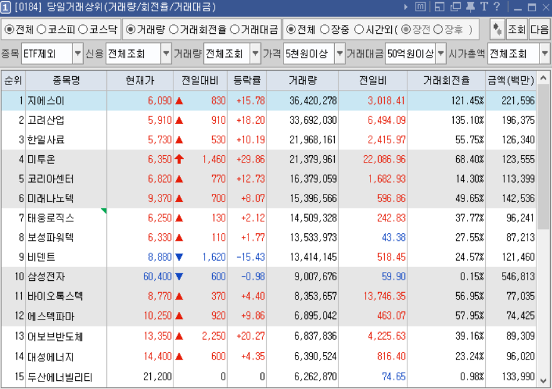This screenshot has width=552, height=389.
Task: Select the 코스피 radio button
Action: tap(41, 29)
